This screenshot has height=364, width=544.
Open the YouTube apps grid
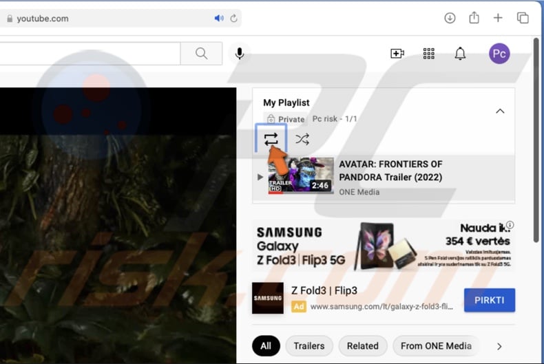point(428,54)
